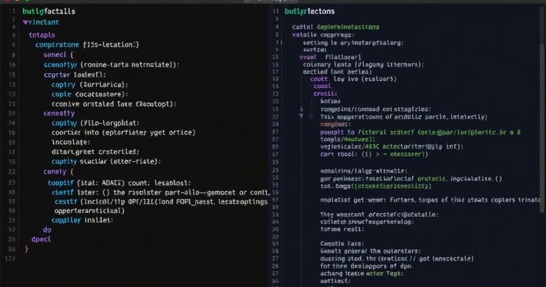
Task: Click the "secting ls aryinstarofialorg:" line
Action: pyautogui.click(x=353, y=43)
